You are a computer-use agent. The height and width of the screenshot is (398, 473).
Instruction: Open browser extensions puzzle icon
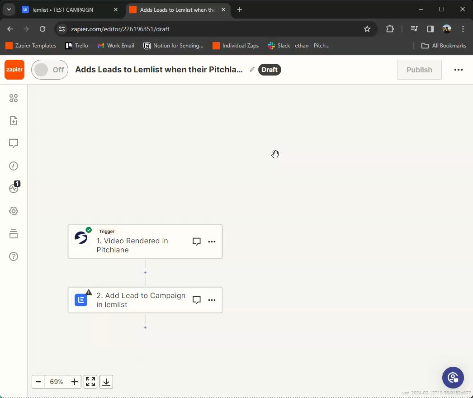click(x=390, y=29)
